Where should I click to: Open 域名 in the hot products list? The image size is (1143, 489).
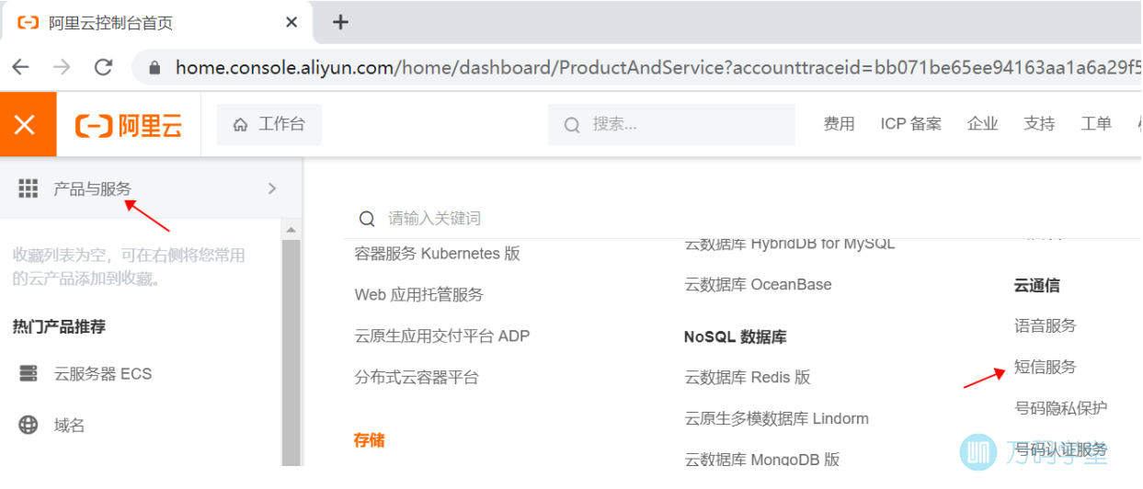[70, 426]
